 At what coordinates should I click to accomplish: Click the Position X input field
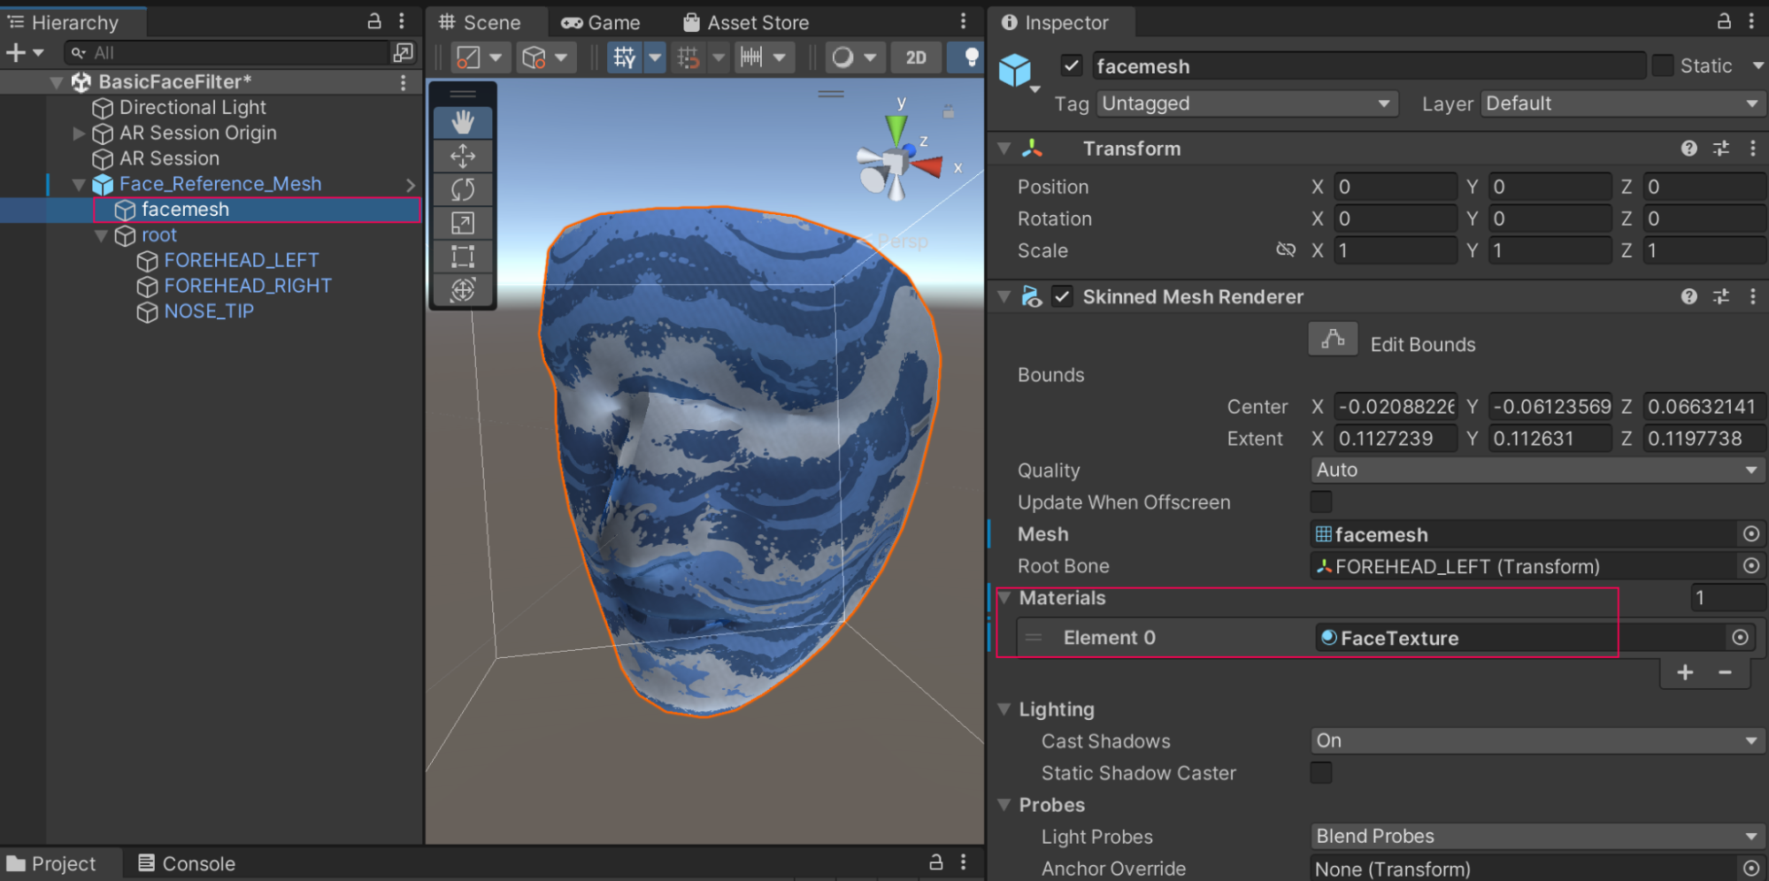1394,187
